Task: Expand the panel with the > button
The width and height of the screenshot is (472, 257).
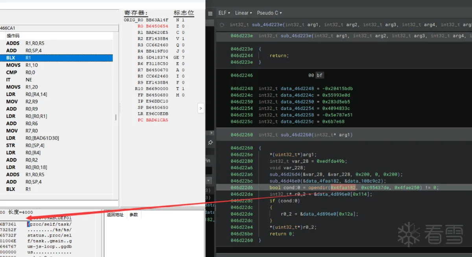Action: point(201,108)
